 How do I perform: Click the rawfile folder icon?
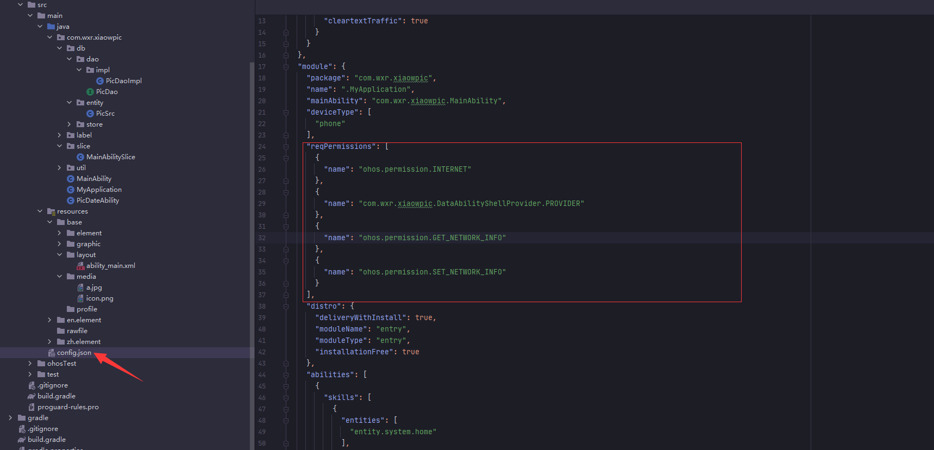coord(61,331)
